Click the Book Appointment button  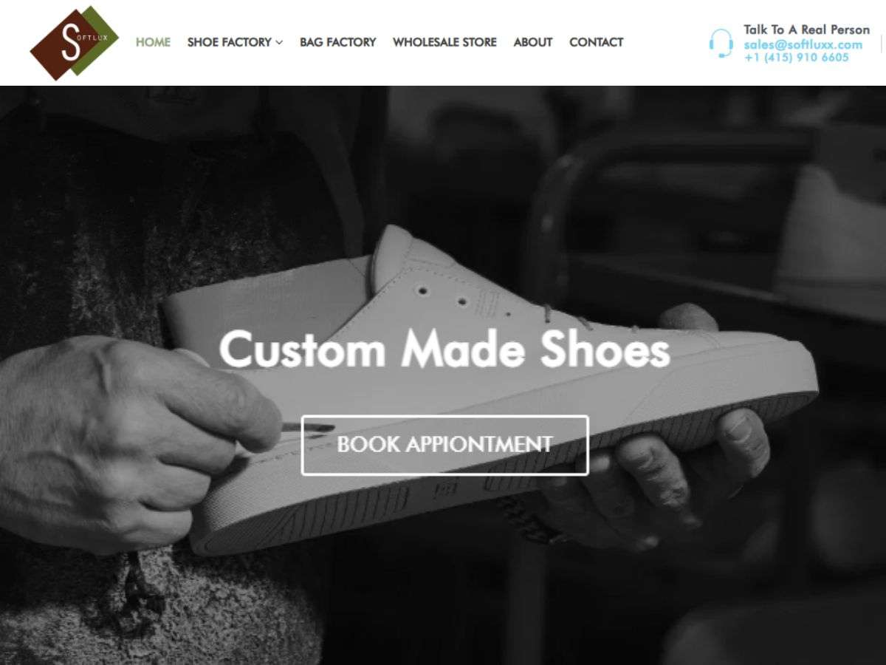pos(444,445)
